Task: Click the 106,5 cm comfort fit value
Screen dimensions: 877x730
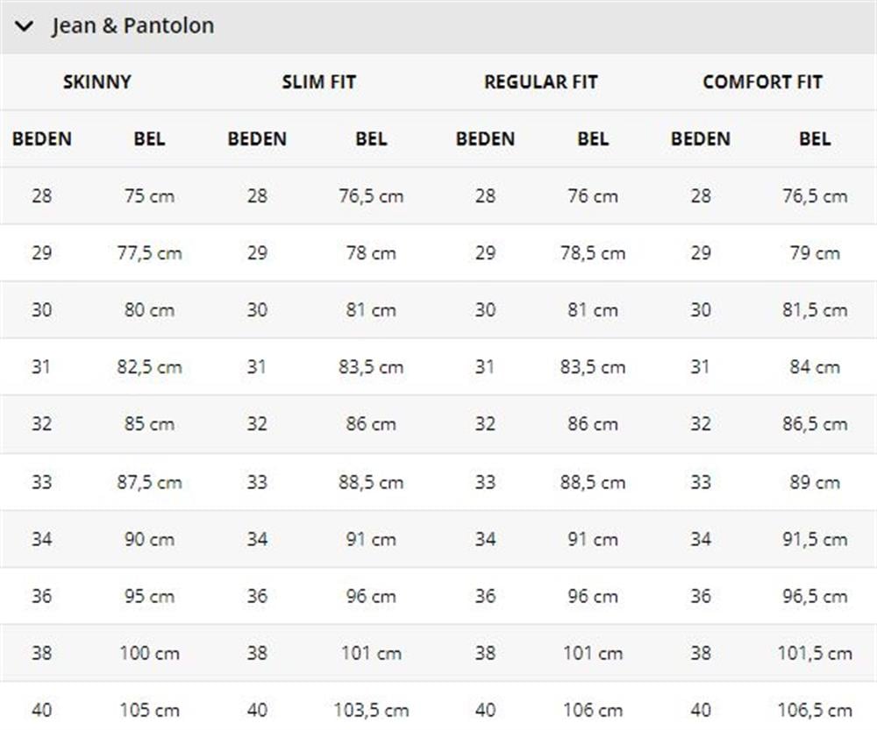Action: pos(815,711)
